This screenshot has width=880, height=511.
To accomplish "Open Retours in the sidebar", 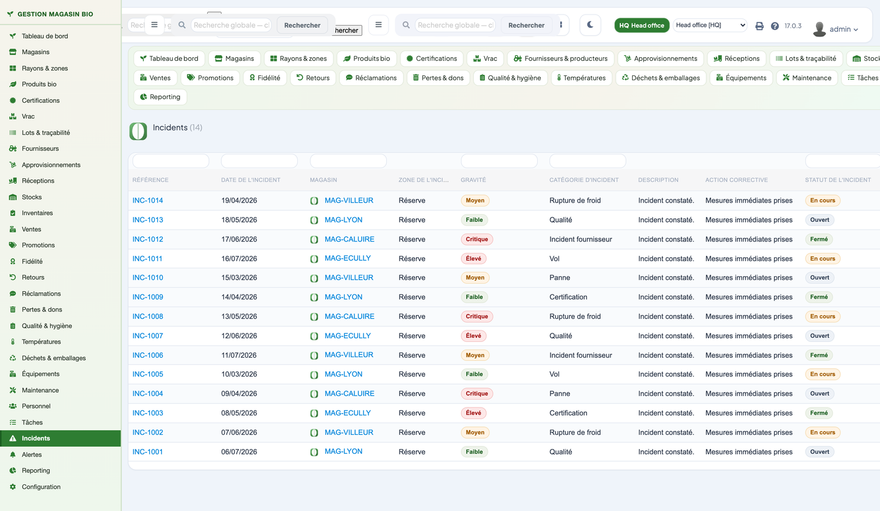I will (x=60, y=277).
